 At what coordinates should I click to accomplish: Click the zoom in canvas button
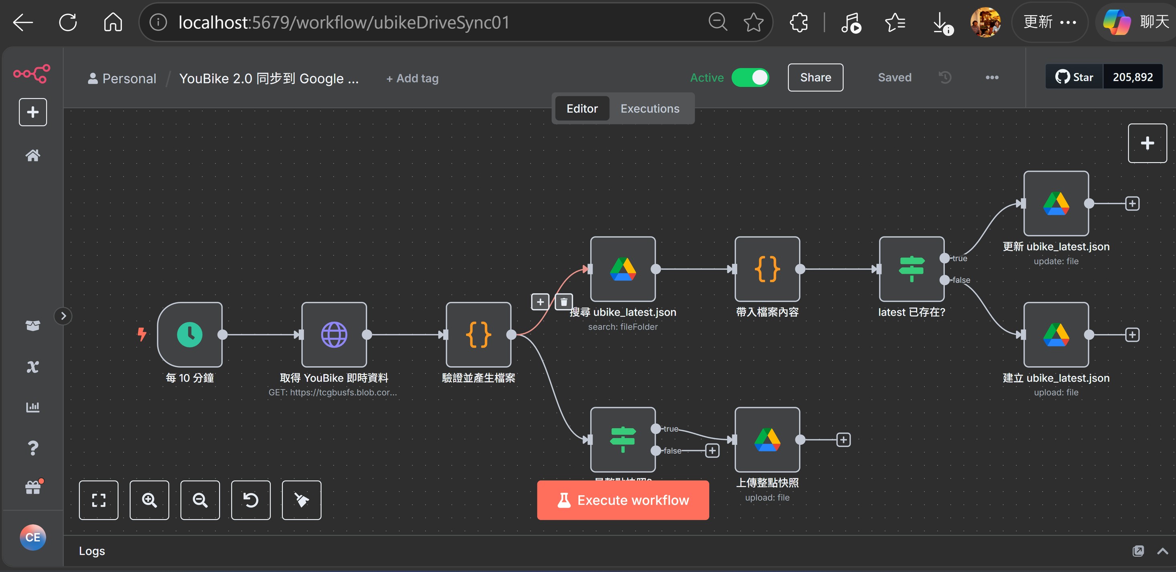pos(149,500)
